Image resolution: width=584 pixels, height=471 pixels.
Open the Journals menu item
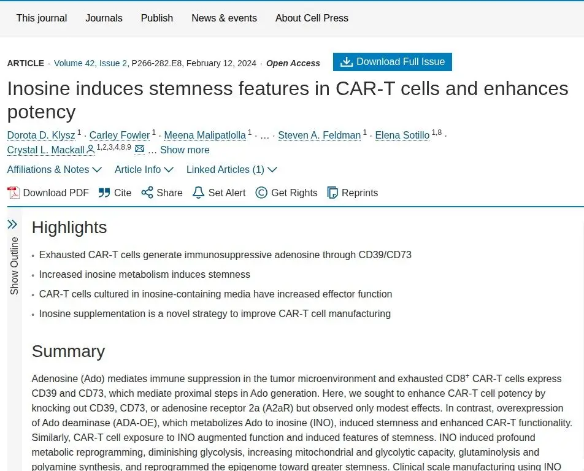[104, 18]
